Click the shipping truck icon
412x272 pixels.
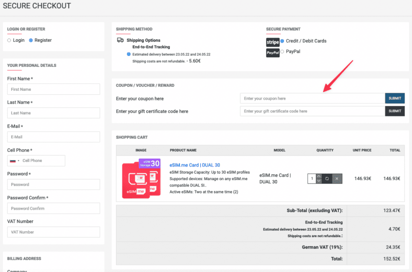coord(120,40)
